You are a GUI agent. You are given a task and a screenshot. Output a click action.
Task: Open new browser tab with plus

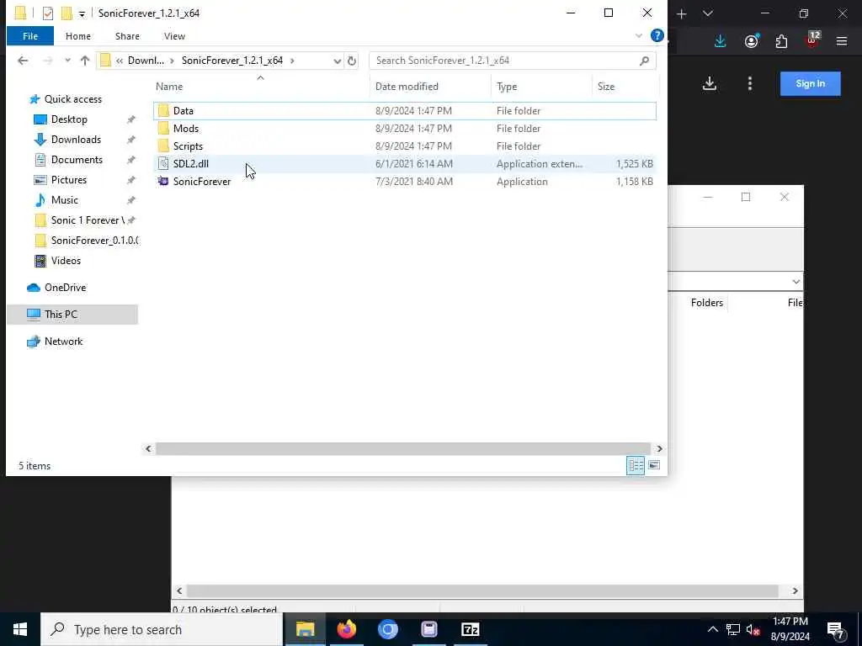coord(682,13)
